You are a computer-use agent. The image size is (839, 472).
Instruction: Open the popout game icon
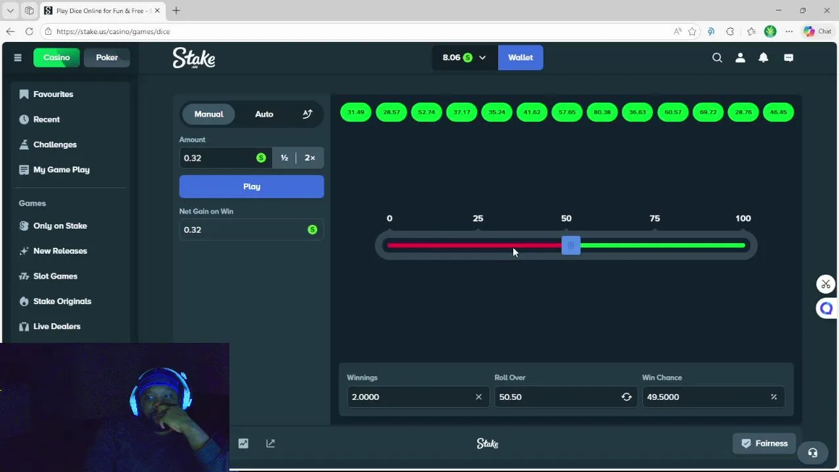tap(271, 444)
